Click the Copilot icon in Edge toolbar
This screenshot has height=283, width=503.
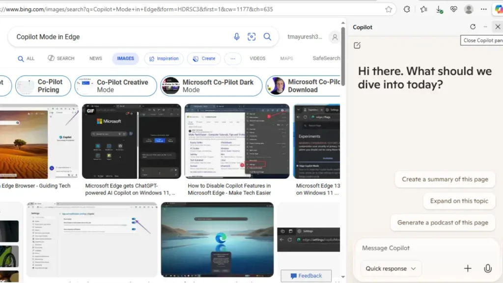click(499, 9)
